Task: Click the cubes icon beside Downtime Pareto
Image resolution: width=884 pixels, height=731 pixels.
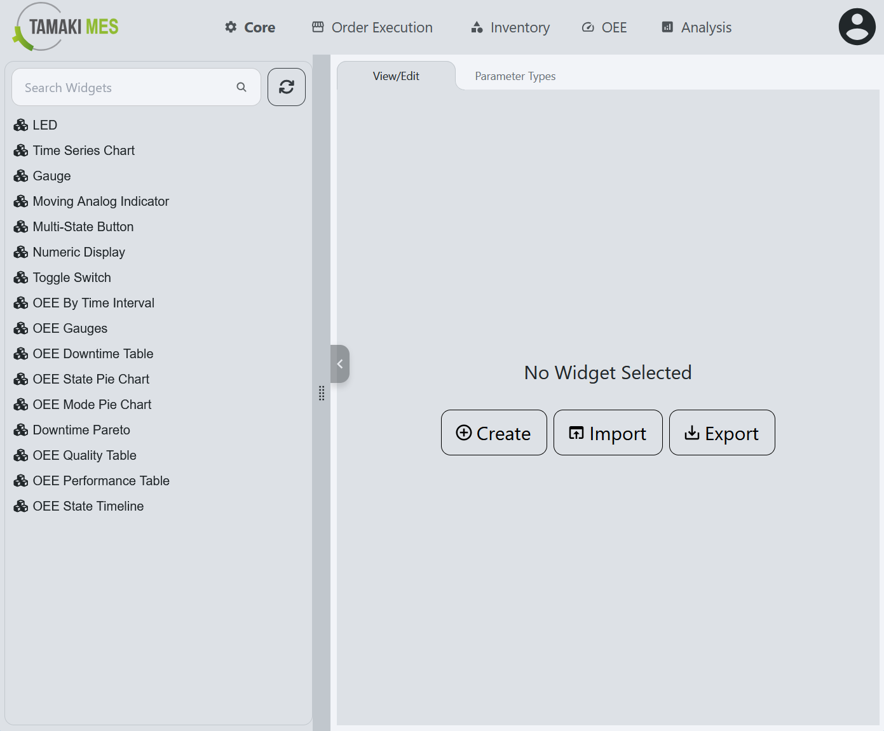Action: pyautogui.click(x=21, y=430)
